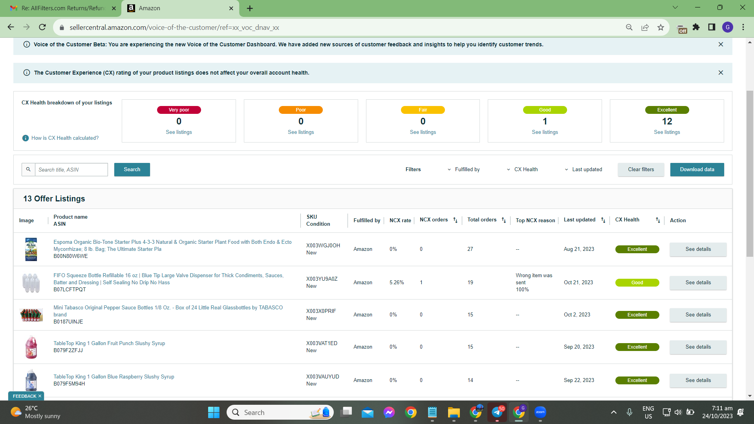Sort the table by CX Health

[658, 220]
